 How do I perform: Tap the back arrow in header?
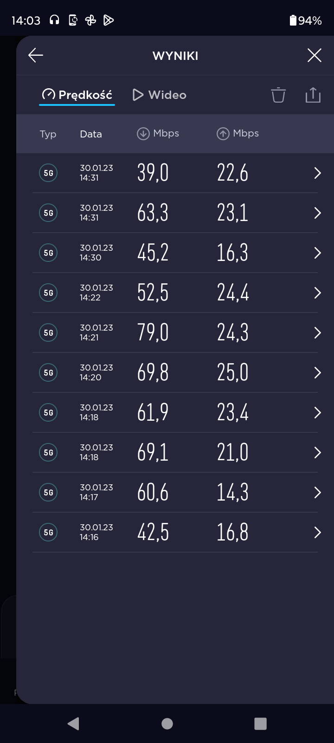tap(36, 55)
